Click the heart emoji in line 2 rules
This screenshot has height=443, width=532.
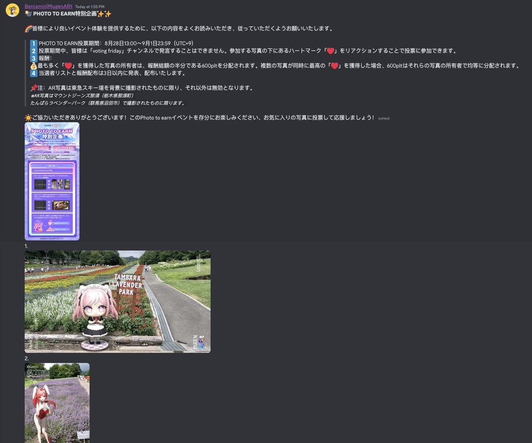(330, 51)
